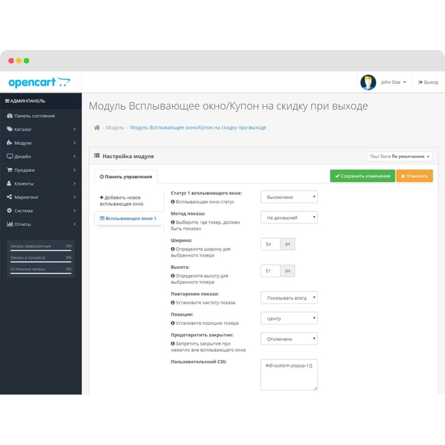Click info icon beside Запретить закрытие
This screenshot has height=445, width=445.
click(173, 344)
